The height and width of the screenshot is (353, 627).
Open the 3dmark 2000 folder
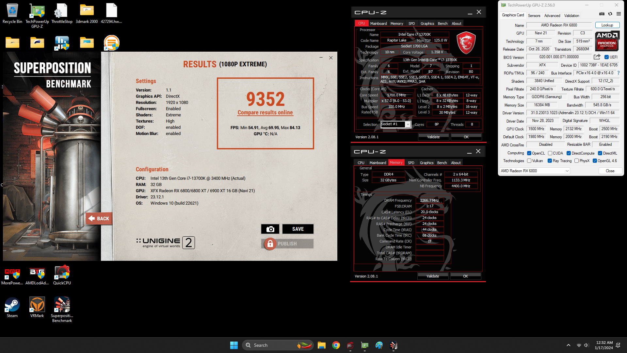pos(87,14)
